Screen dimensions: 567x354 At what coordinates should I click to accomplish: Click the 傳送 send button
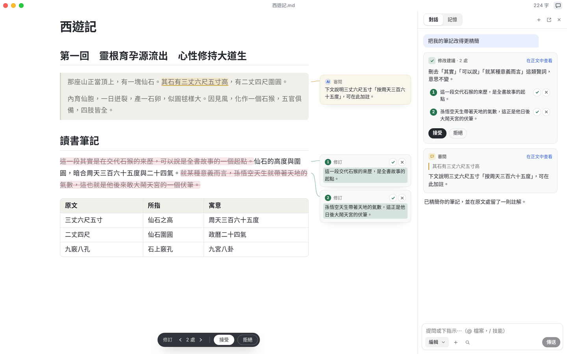tap(551, 342)
